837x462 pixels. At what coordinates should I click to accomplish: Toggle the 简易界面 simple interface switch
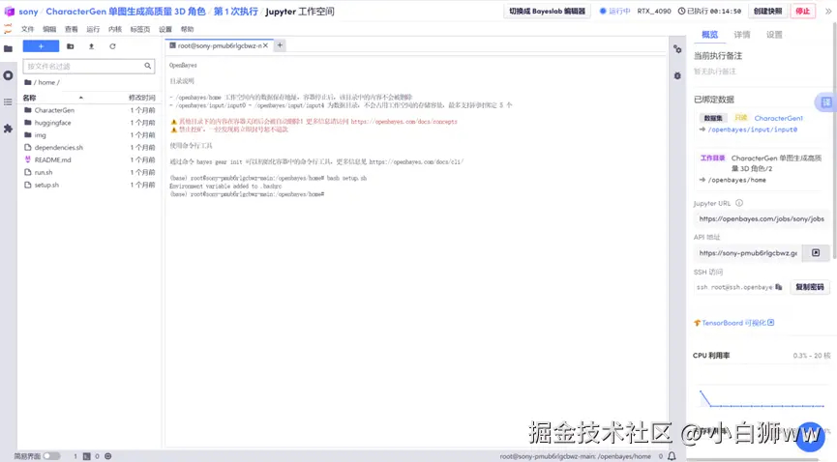[x=51, y=456]
